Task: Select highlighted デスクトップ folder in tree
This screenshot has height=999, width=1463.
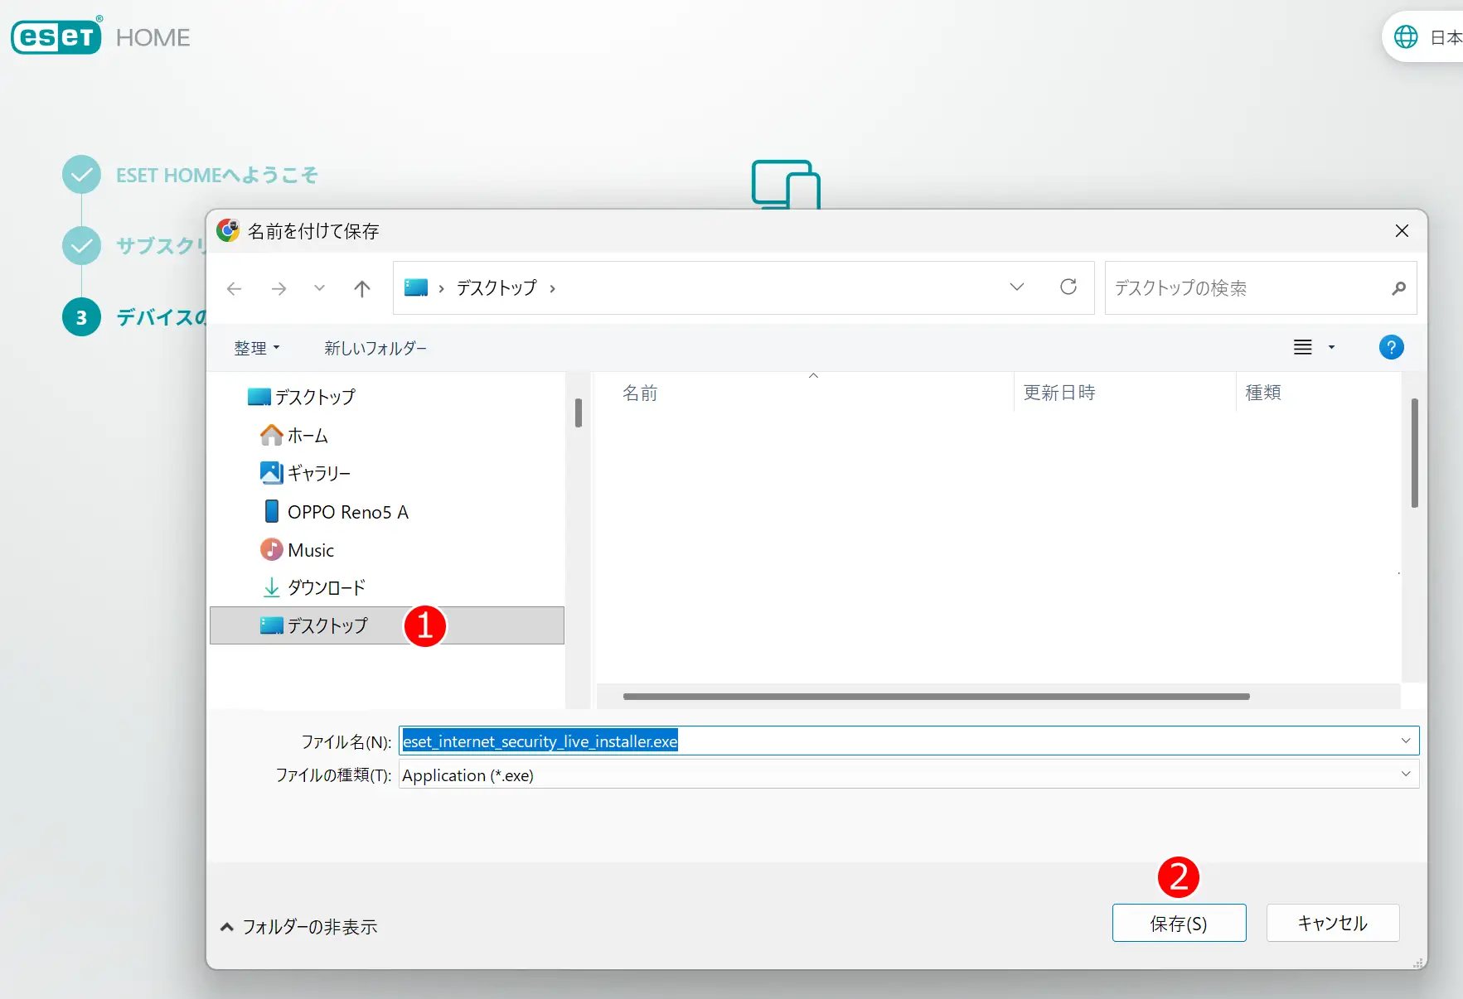Action: point(387,625)
